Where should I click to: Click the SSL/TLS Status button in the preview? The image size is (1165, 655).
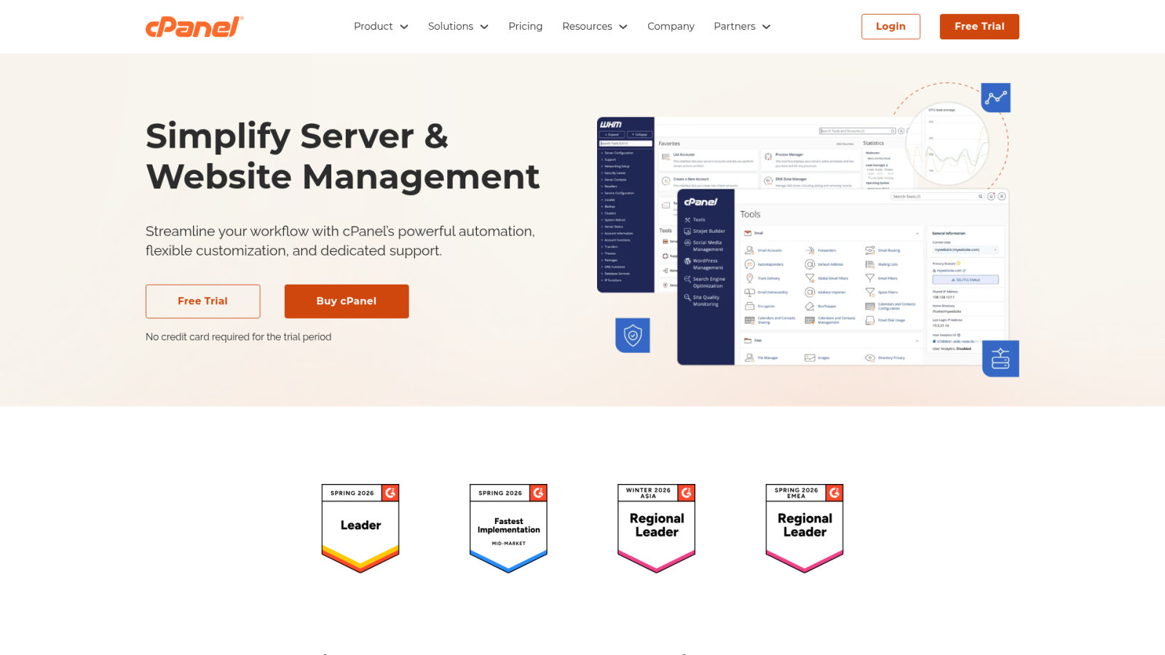coord(965,279)
